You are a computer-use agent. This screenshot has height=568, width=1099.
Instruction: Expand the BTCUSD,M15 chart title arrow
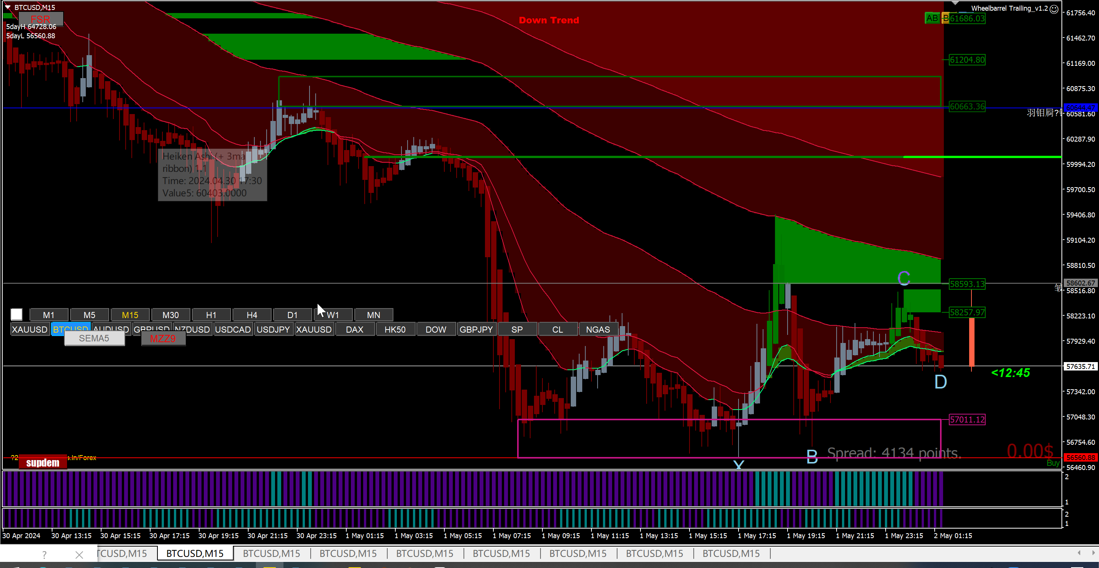(7, 7)
